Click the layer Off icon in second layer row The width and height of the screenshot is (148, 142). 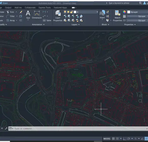point(65,16)
